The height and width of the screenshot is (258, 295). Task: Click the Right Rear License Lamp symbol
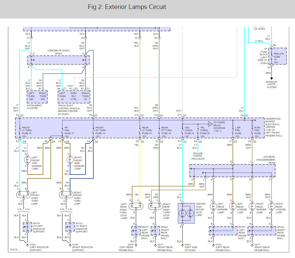(x=272, y=207)
